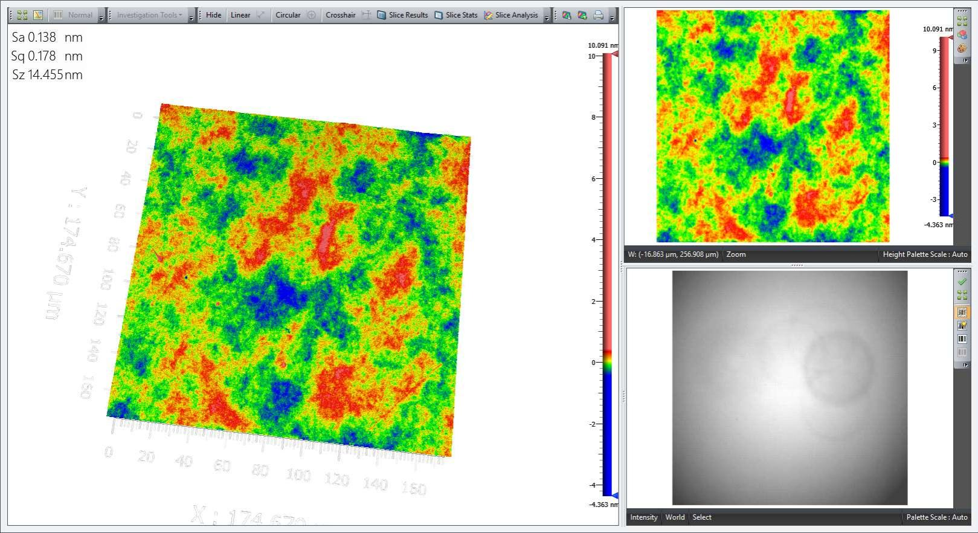Open the Slice Stats panel
The height and width of the screenshot is (533, 978).
(456, 15)
